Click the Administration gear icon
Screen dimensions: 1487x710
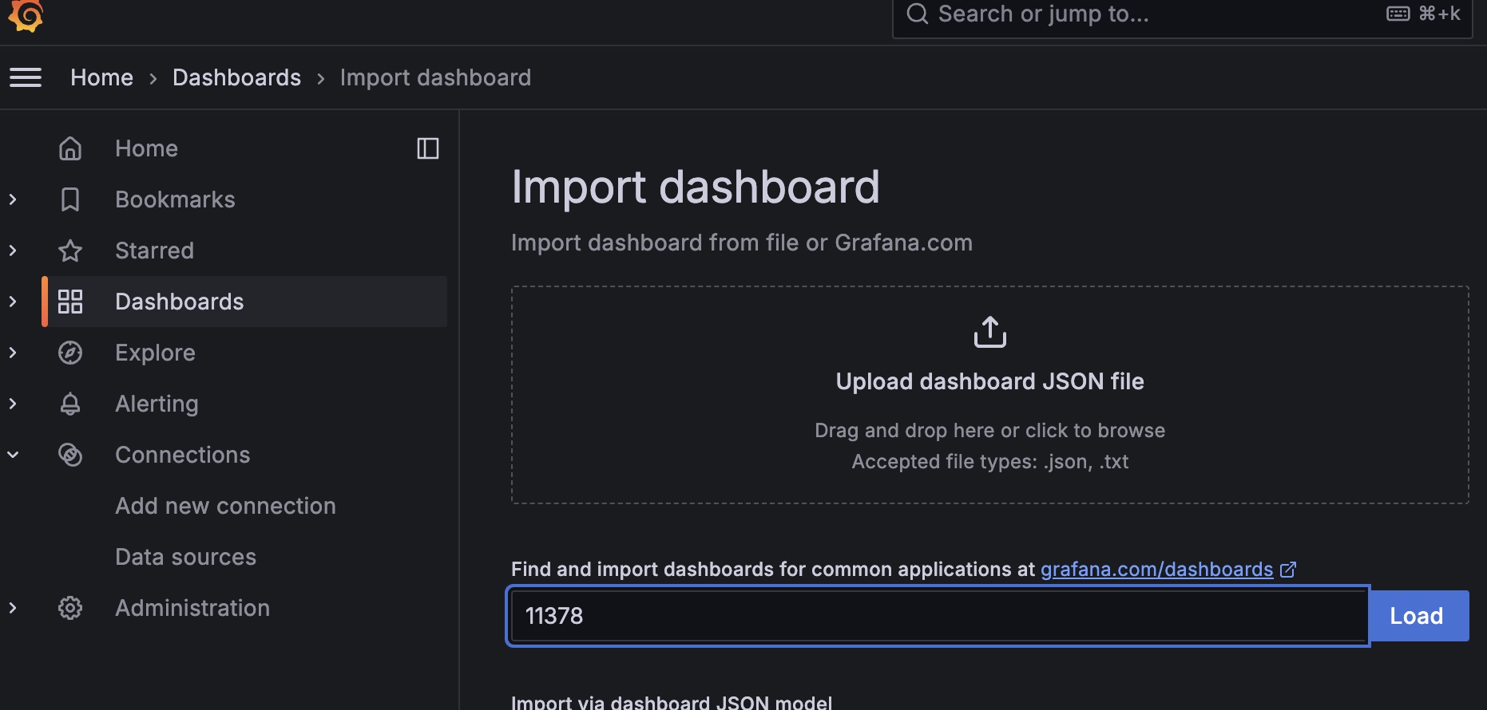(70, 608)
